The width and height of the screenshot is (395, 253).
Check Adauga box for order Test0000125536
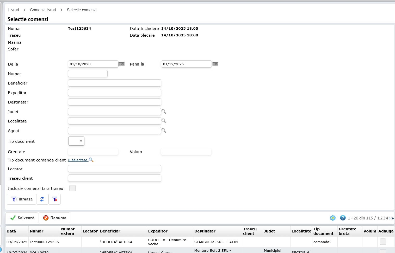383,242
